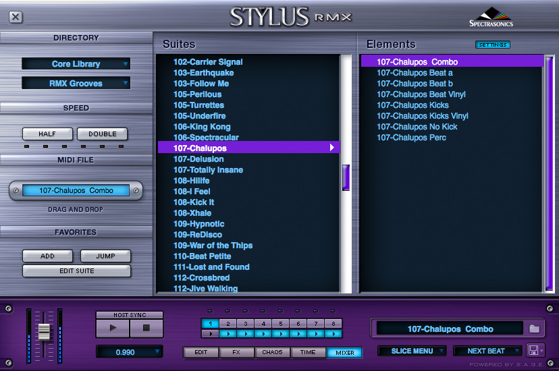Image resolution: width=559 pixels, height=371 pixels.
Task: Switch to the FX page
Action: coord(237,352)
